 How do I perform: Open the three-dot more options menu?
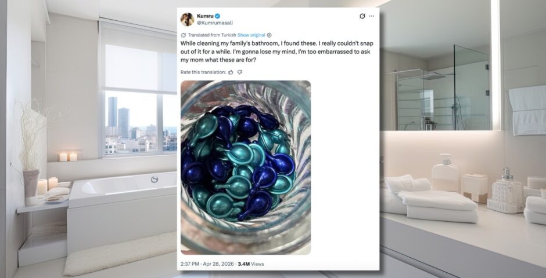pos(372,16)
